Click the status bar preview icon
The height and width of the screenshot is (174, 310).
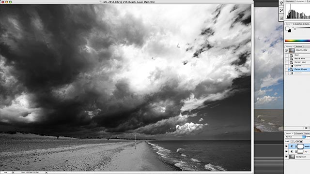pyautogui.click(x=13, y=173)
